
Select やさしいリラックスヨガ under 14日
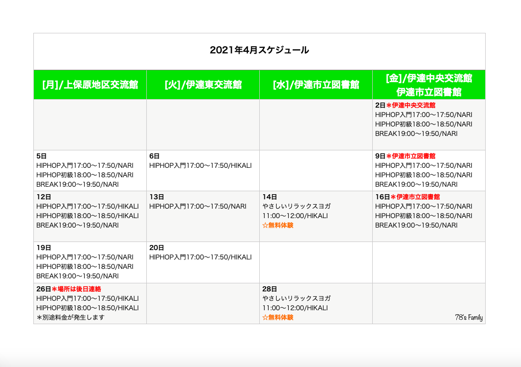pyautogui.click(x=297, y=207)
